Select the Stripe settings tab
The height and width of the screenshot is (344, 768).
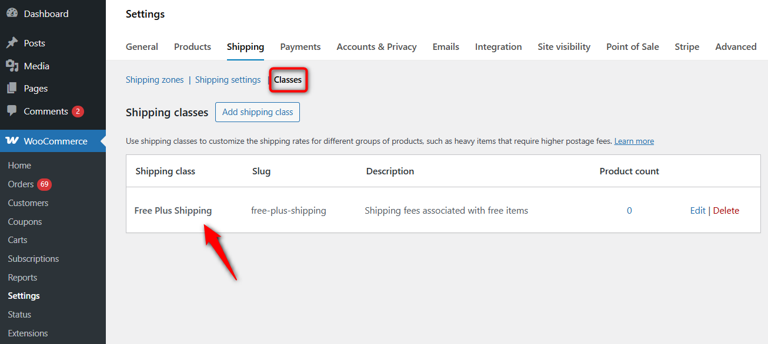[x=687, y=46]
